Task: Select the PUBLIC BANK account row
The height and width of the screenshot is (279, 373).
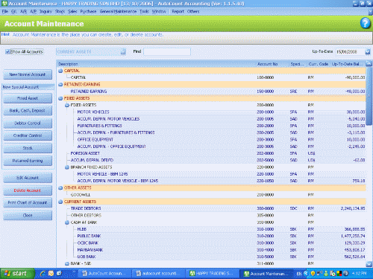Action: click(x=211, y=236)
